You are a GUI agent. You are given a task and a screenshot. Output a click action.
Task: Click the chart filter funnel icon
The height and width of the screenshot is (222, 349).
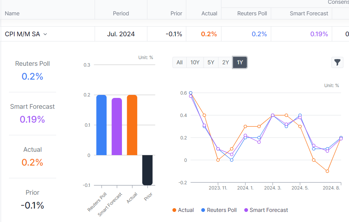pos(337,62)
